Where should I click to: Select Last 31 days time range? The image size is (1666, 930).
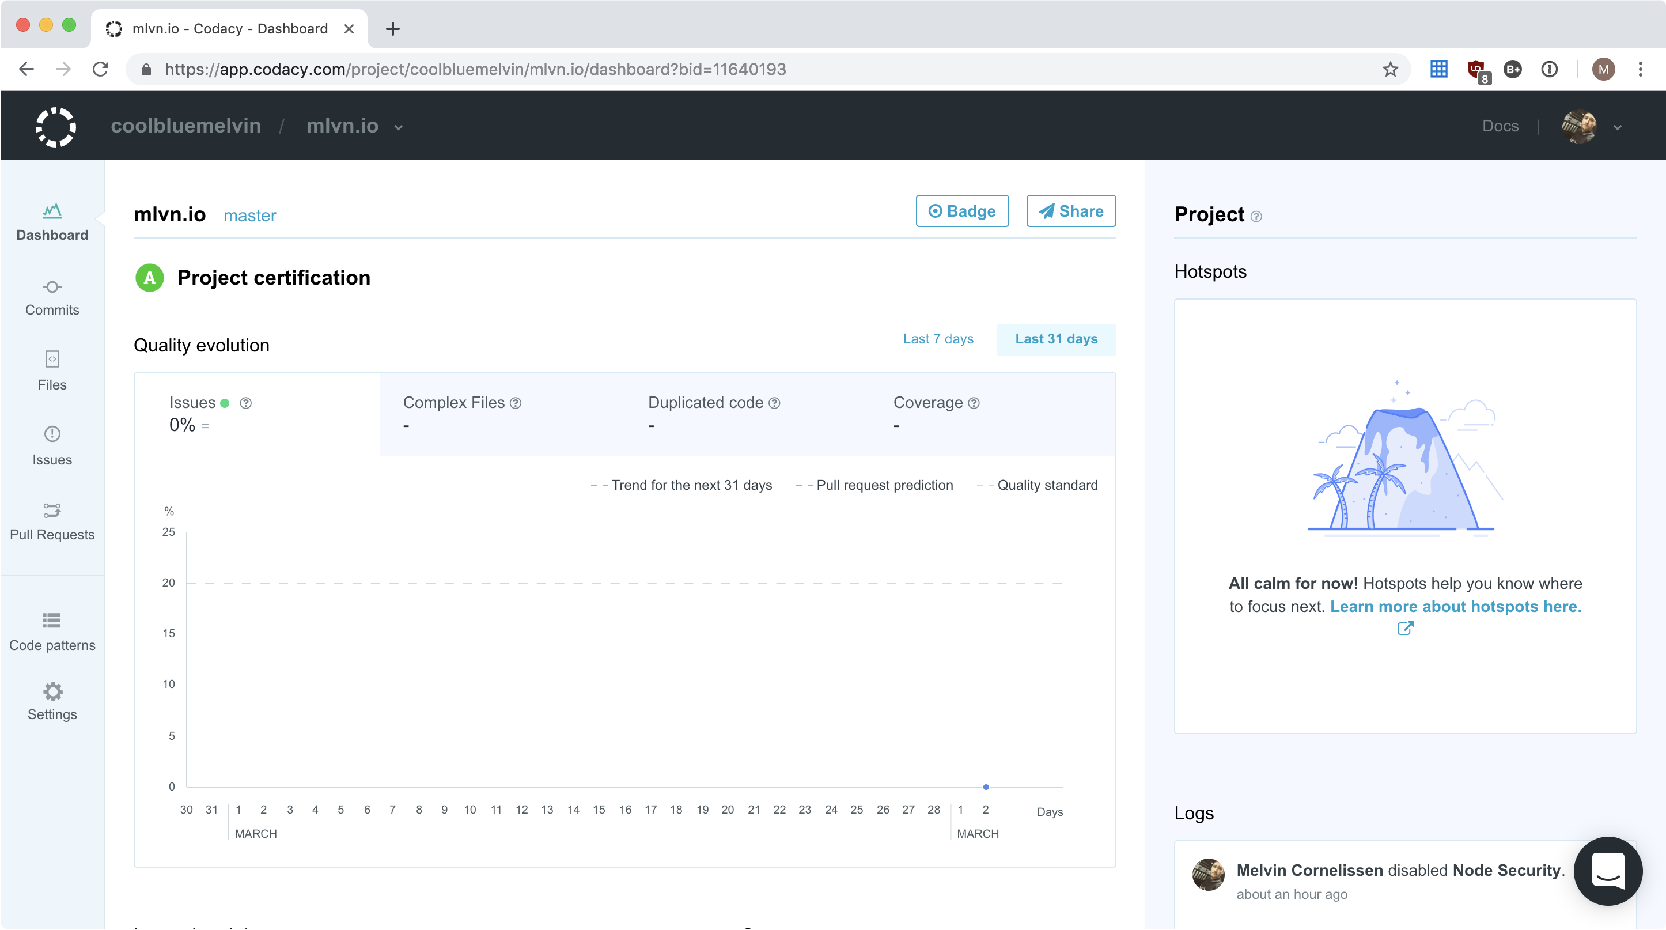tap(1055, 339)
